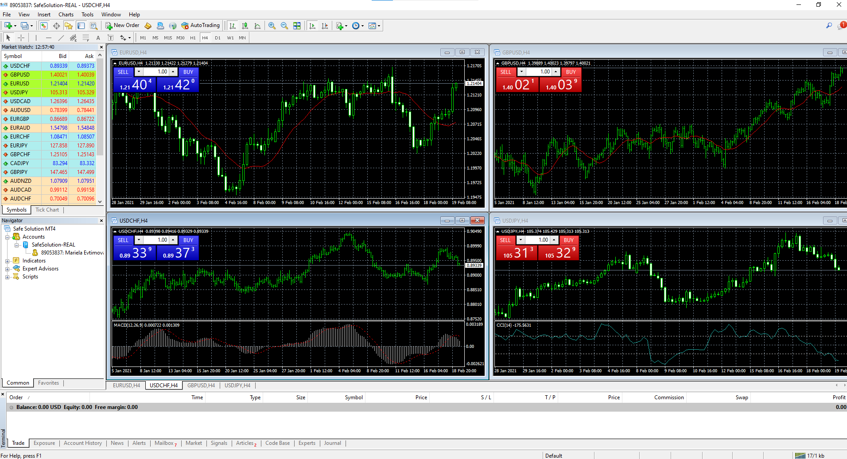Image resolution: width=847 pixels, height=459 pixels.
Task: Select the text 'A' drawing tool
Action: 98,38
